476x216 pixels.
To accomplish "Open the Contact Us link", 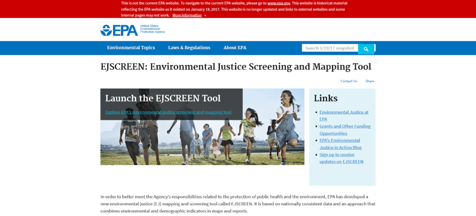I will click(x=349, y=81).
